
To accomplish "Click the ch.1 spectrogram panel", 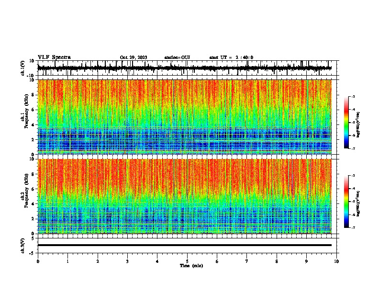I will point(184,117).
